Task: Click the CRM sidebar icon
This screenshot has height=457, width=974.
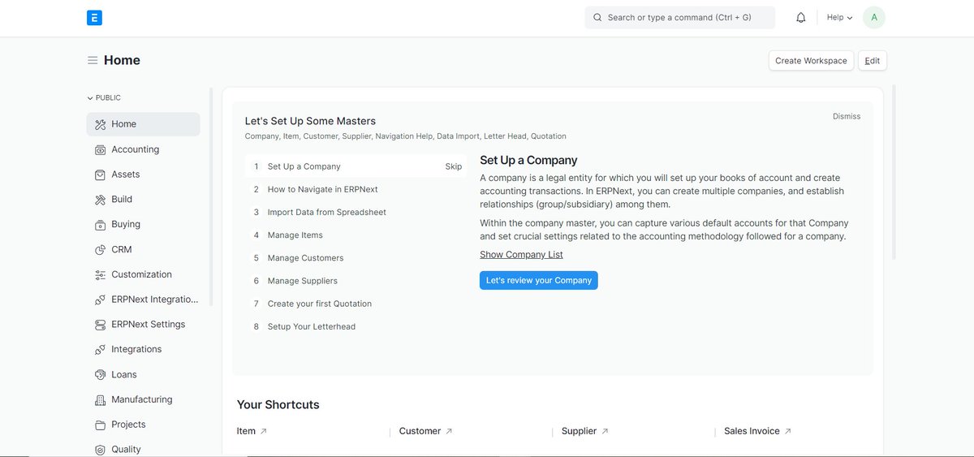Action: [x=101, y=249]
